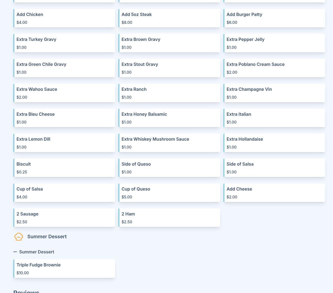Click Extra Whiskey Mushroom Sauce
333x293 pixels.
[169, 143]
